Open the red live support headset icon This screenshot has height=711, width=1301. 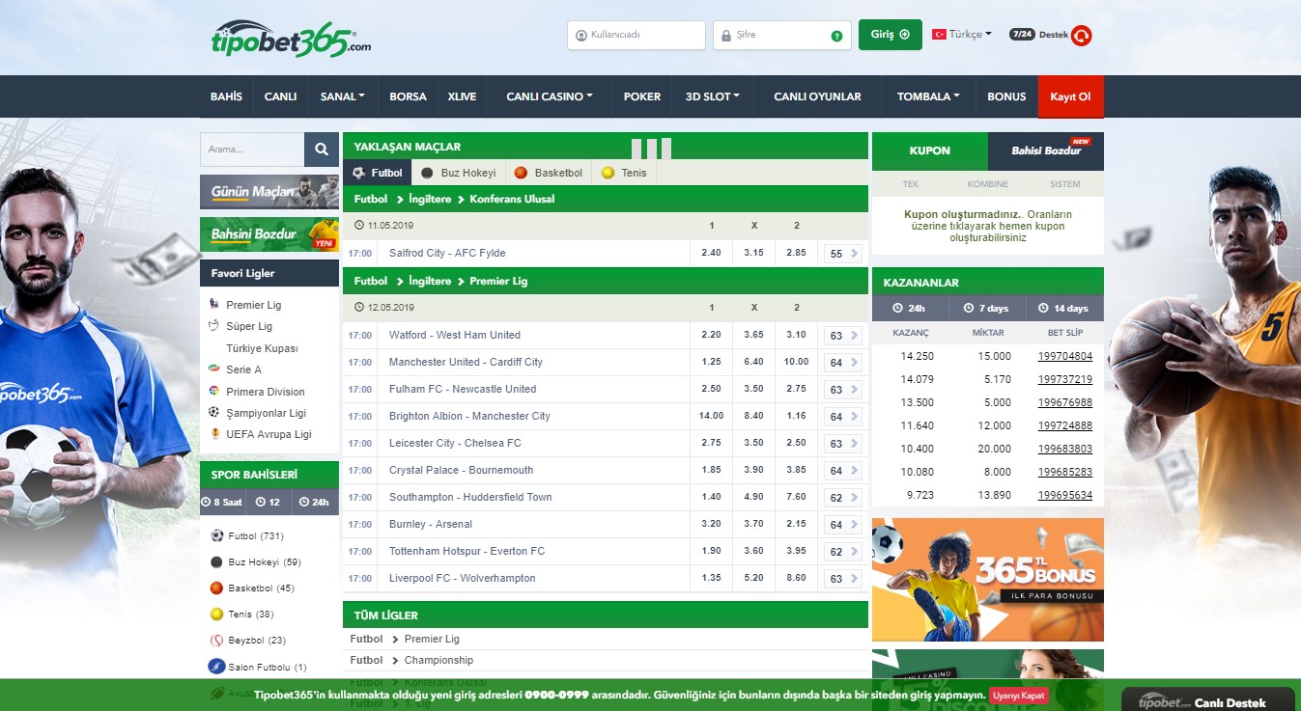(1082, 36)
